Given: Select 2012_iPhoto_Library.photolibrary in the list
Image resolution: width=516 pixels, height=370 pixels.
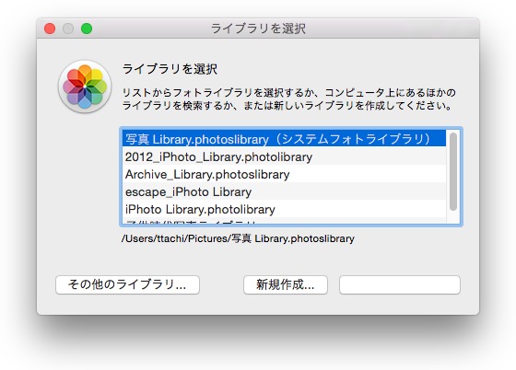Looking at the screenshot, I should pyautogui.click(x=284, y=156).
